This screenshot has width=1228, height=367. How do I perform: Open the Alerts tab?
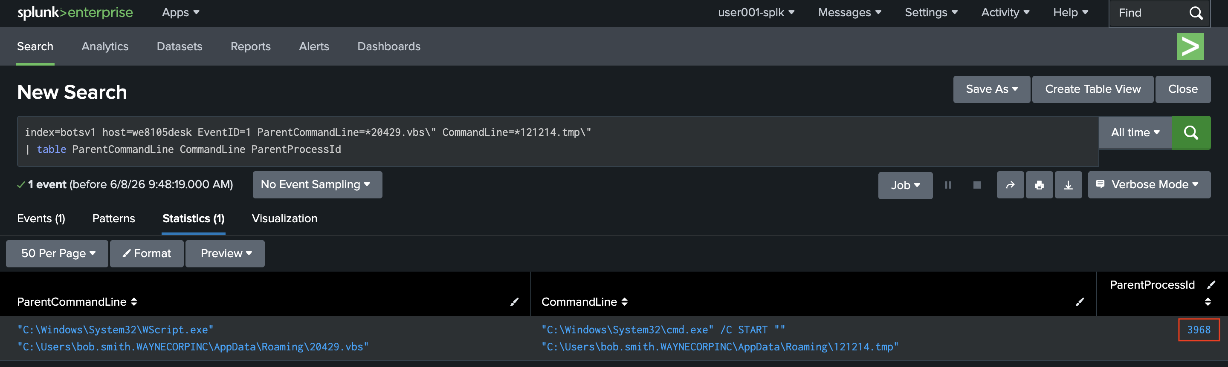click(314, 46)
